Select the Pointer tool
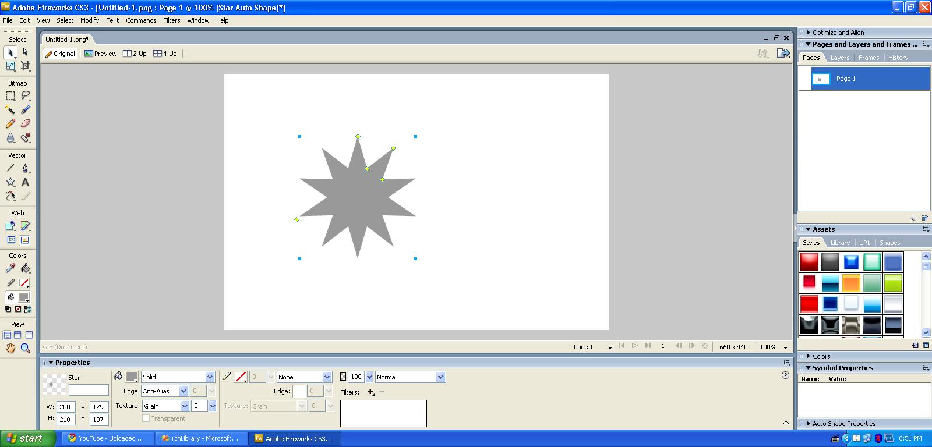Image resolution: width=932 pixels, height=447 pixels. (x=10, y=52)
